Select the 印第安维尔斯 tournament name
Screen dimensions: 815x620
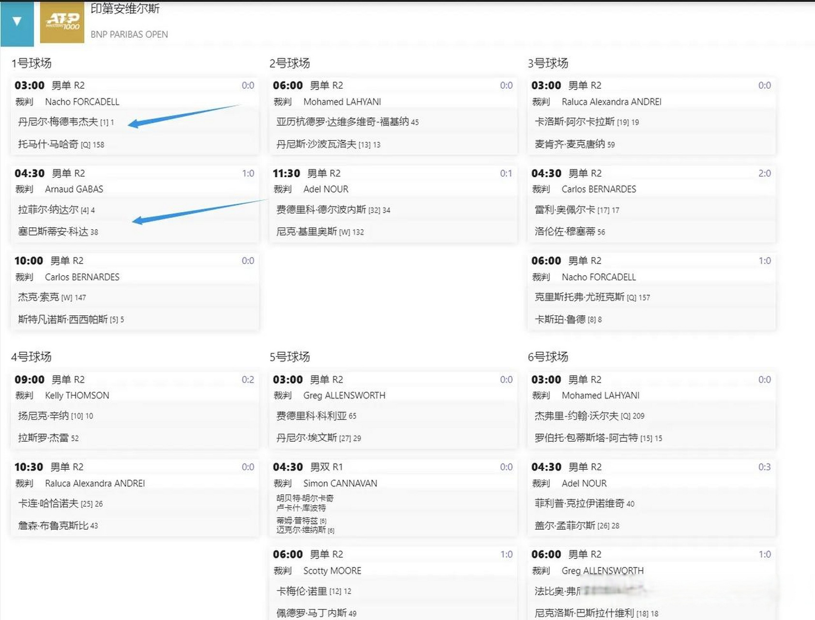[125, 8]
